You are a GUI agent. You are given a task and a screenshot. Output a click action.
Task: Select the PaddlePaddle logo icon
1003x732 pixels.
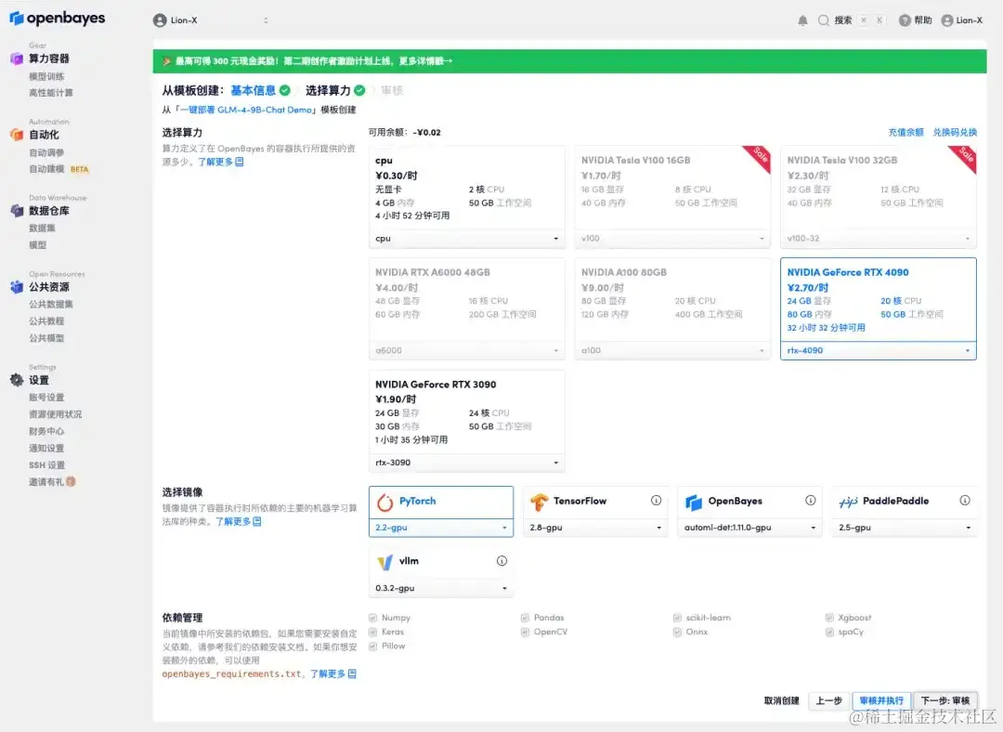[848, 503]
